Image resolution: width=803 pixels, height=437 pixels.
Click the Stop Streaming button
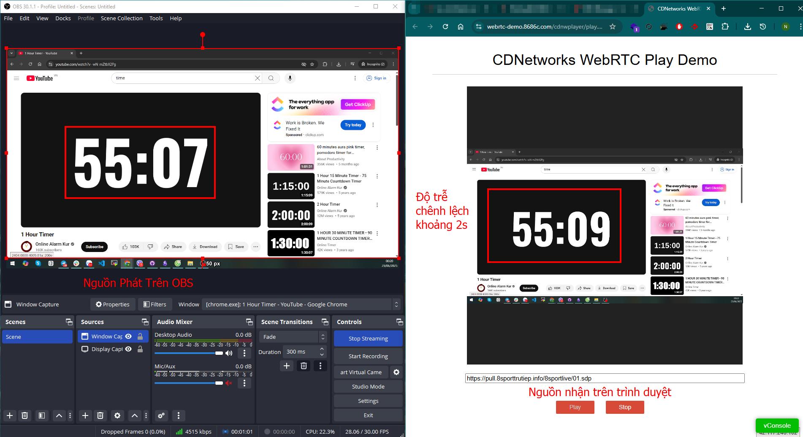click(368, 338)
